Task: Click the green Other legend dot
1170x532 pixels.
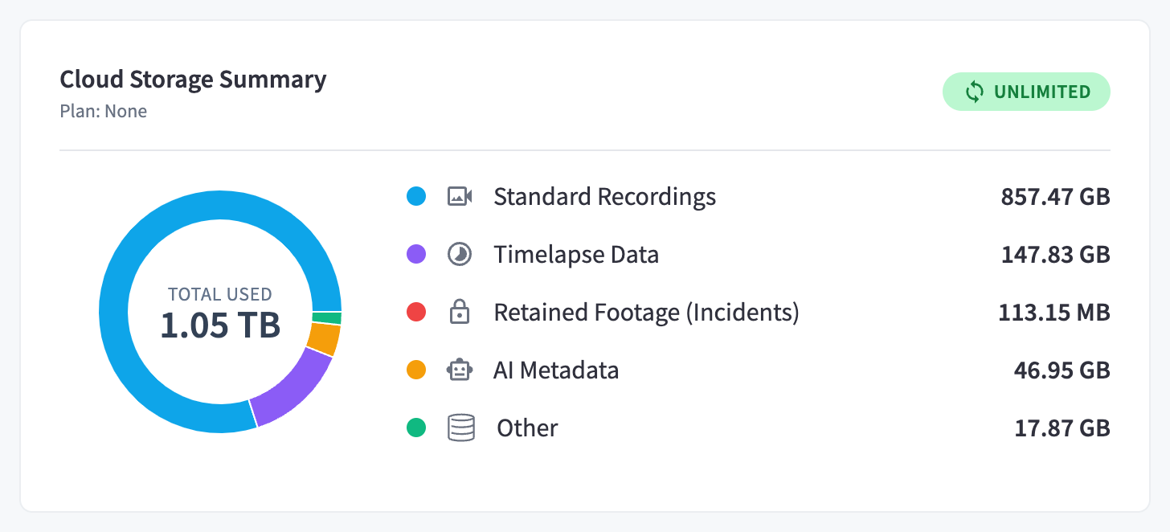Action: click(416, 428)
